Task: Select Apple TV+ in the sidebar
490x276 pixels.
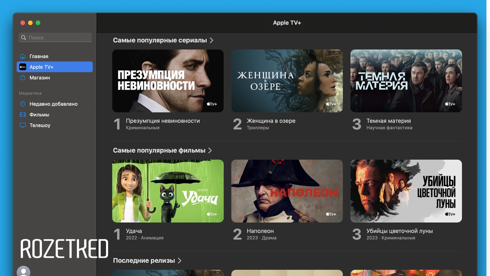Action: tap(55, 67)
